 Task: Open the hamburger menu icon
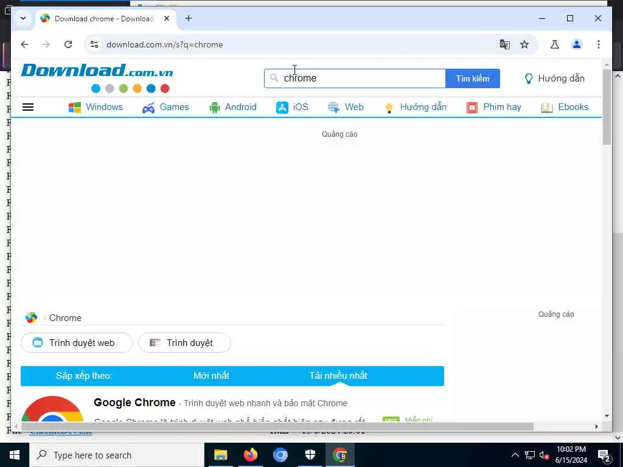(x=28, y=107)
